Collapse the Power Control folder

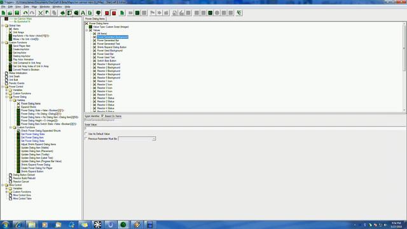[x=3, y=87]
